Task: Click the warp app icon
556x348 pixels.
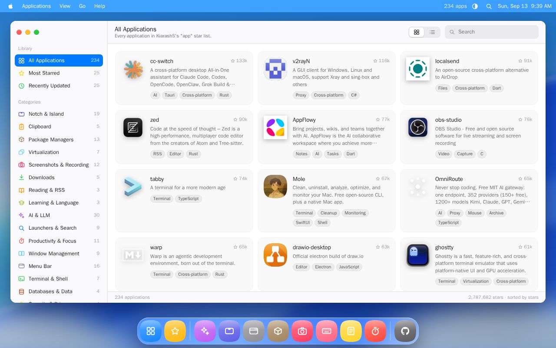Action: click(x=133, y=255)
